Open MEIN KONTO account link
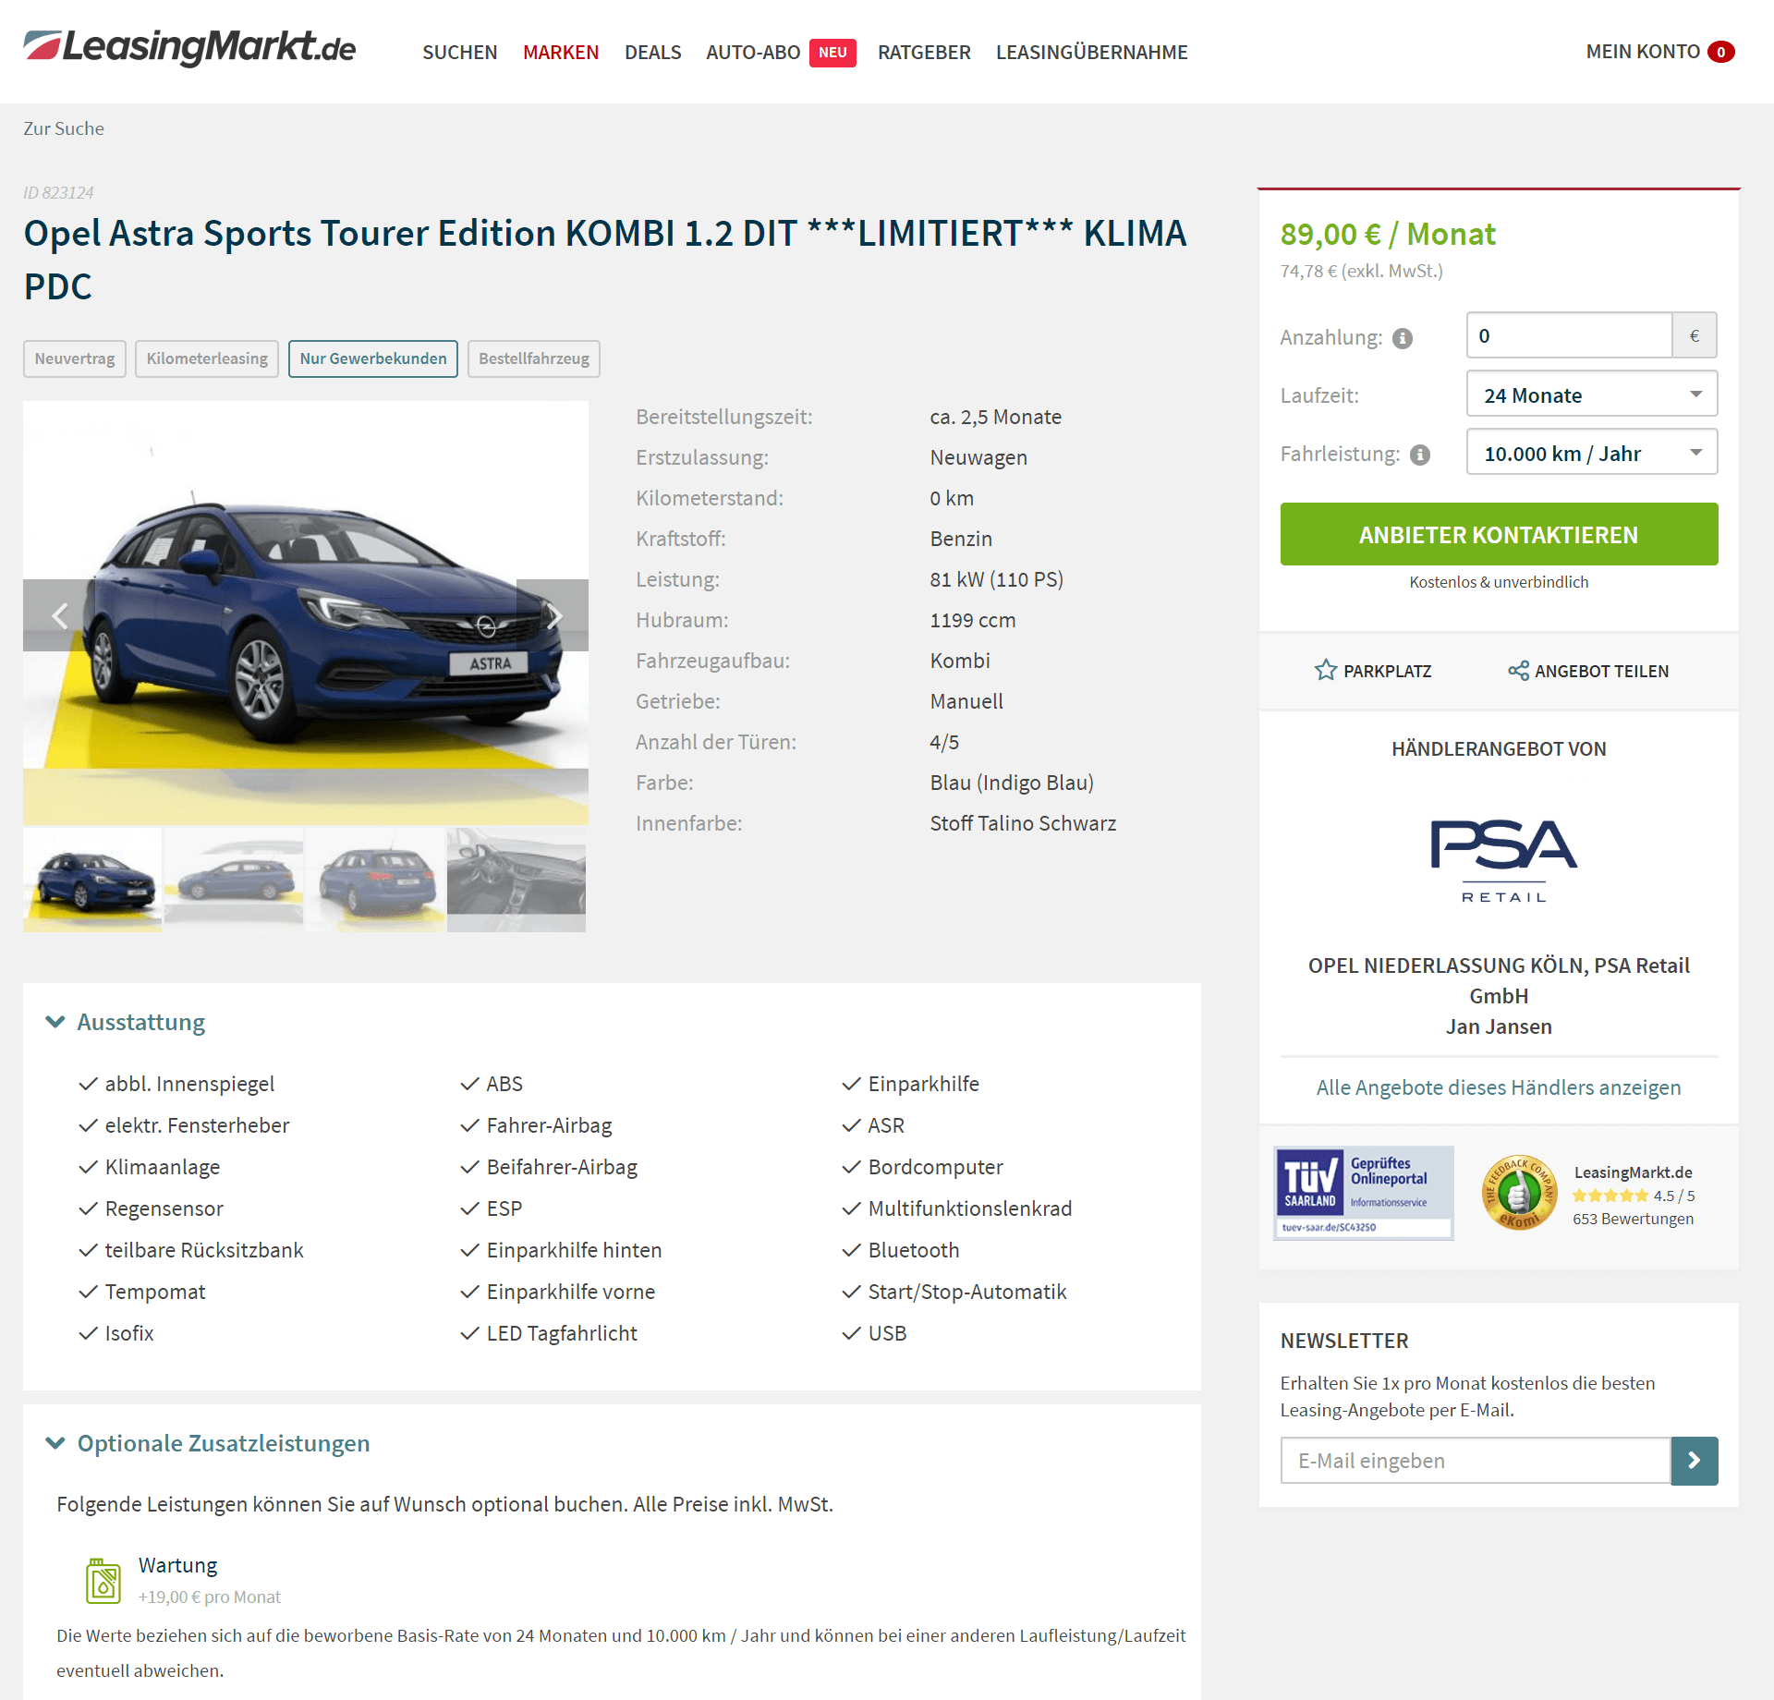 [1643, 52]
